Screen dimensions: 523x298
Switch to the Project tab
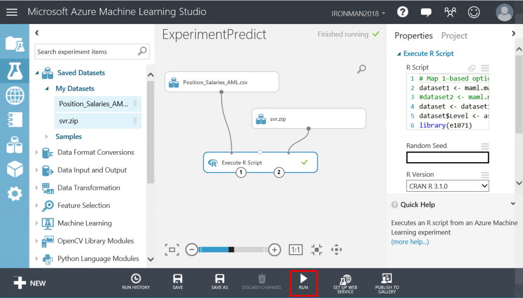(454, 36)
